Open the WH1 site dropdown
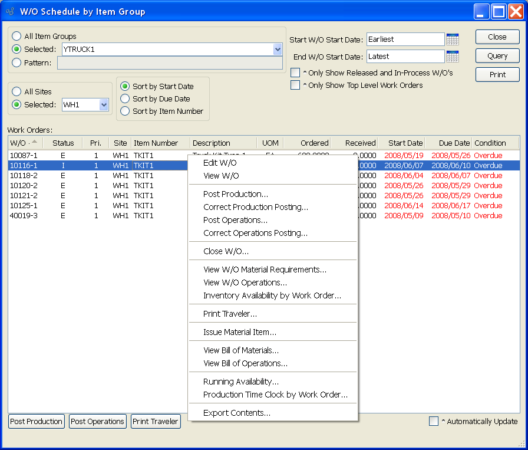528x450 pixels. 104,105
